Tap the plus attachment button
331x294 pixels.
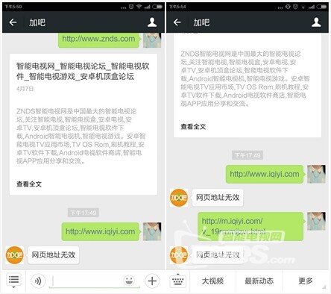click(152, 281)
